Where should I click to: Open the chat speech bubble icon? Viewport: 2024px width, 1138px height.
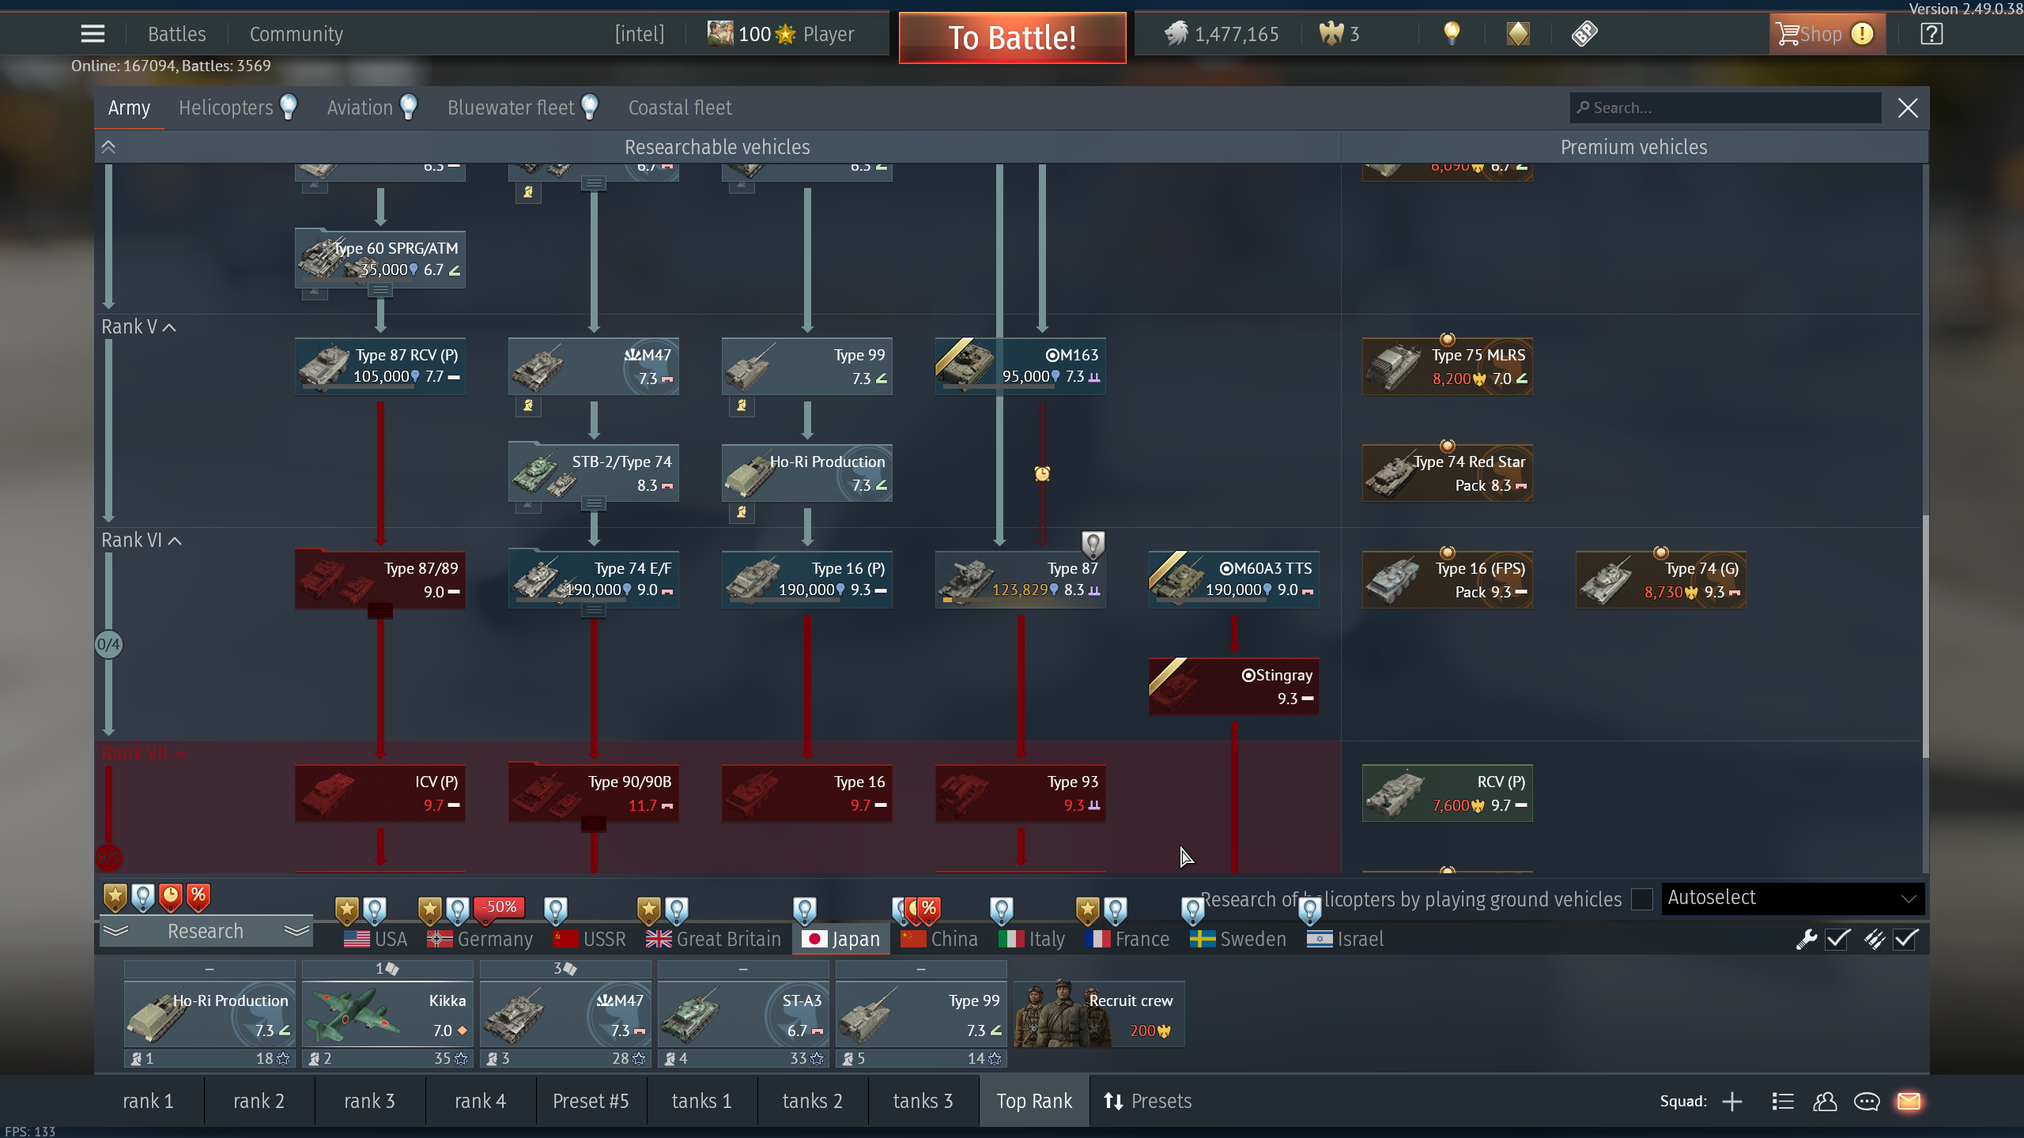tap(1867, 1101)
